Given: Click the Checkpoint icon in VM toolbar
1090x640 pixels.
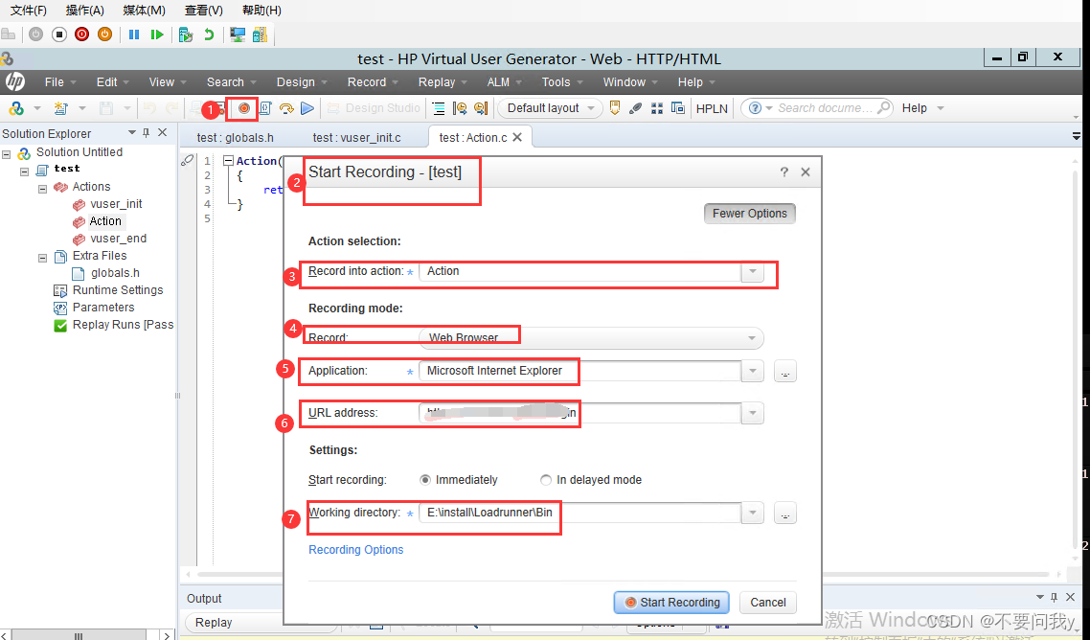Looking at the screenshot, I should [186, 34].
